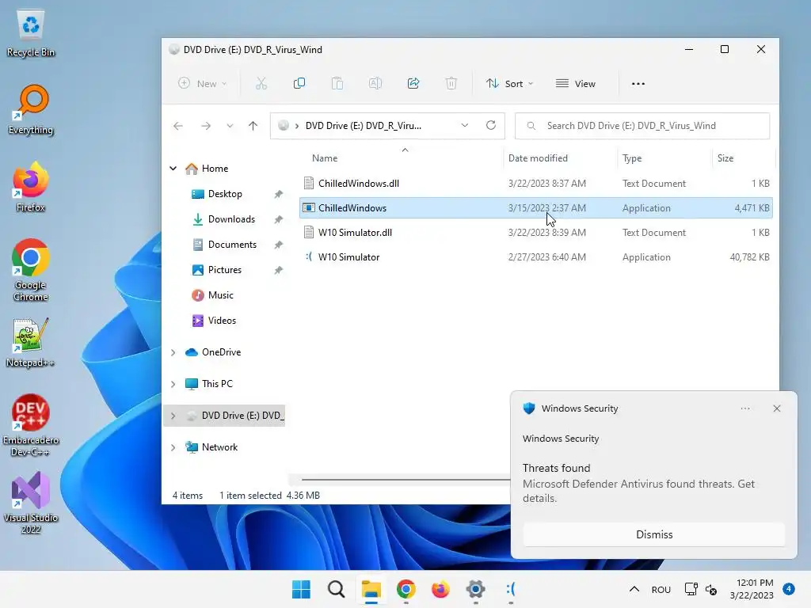Expand the DVD Drive (E:) tree node
Image resolution: width=811 pixels, height=608 pixels.
pyautogui.click(x=173, y=416)
